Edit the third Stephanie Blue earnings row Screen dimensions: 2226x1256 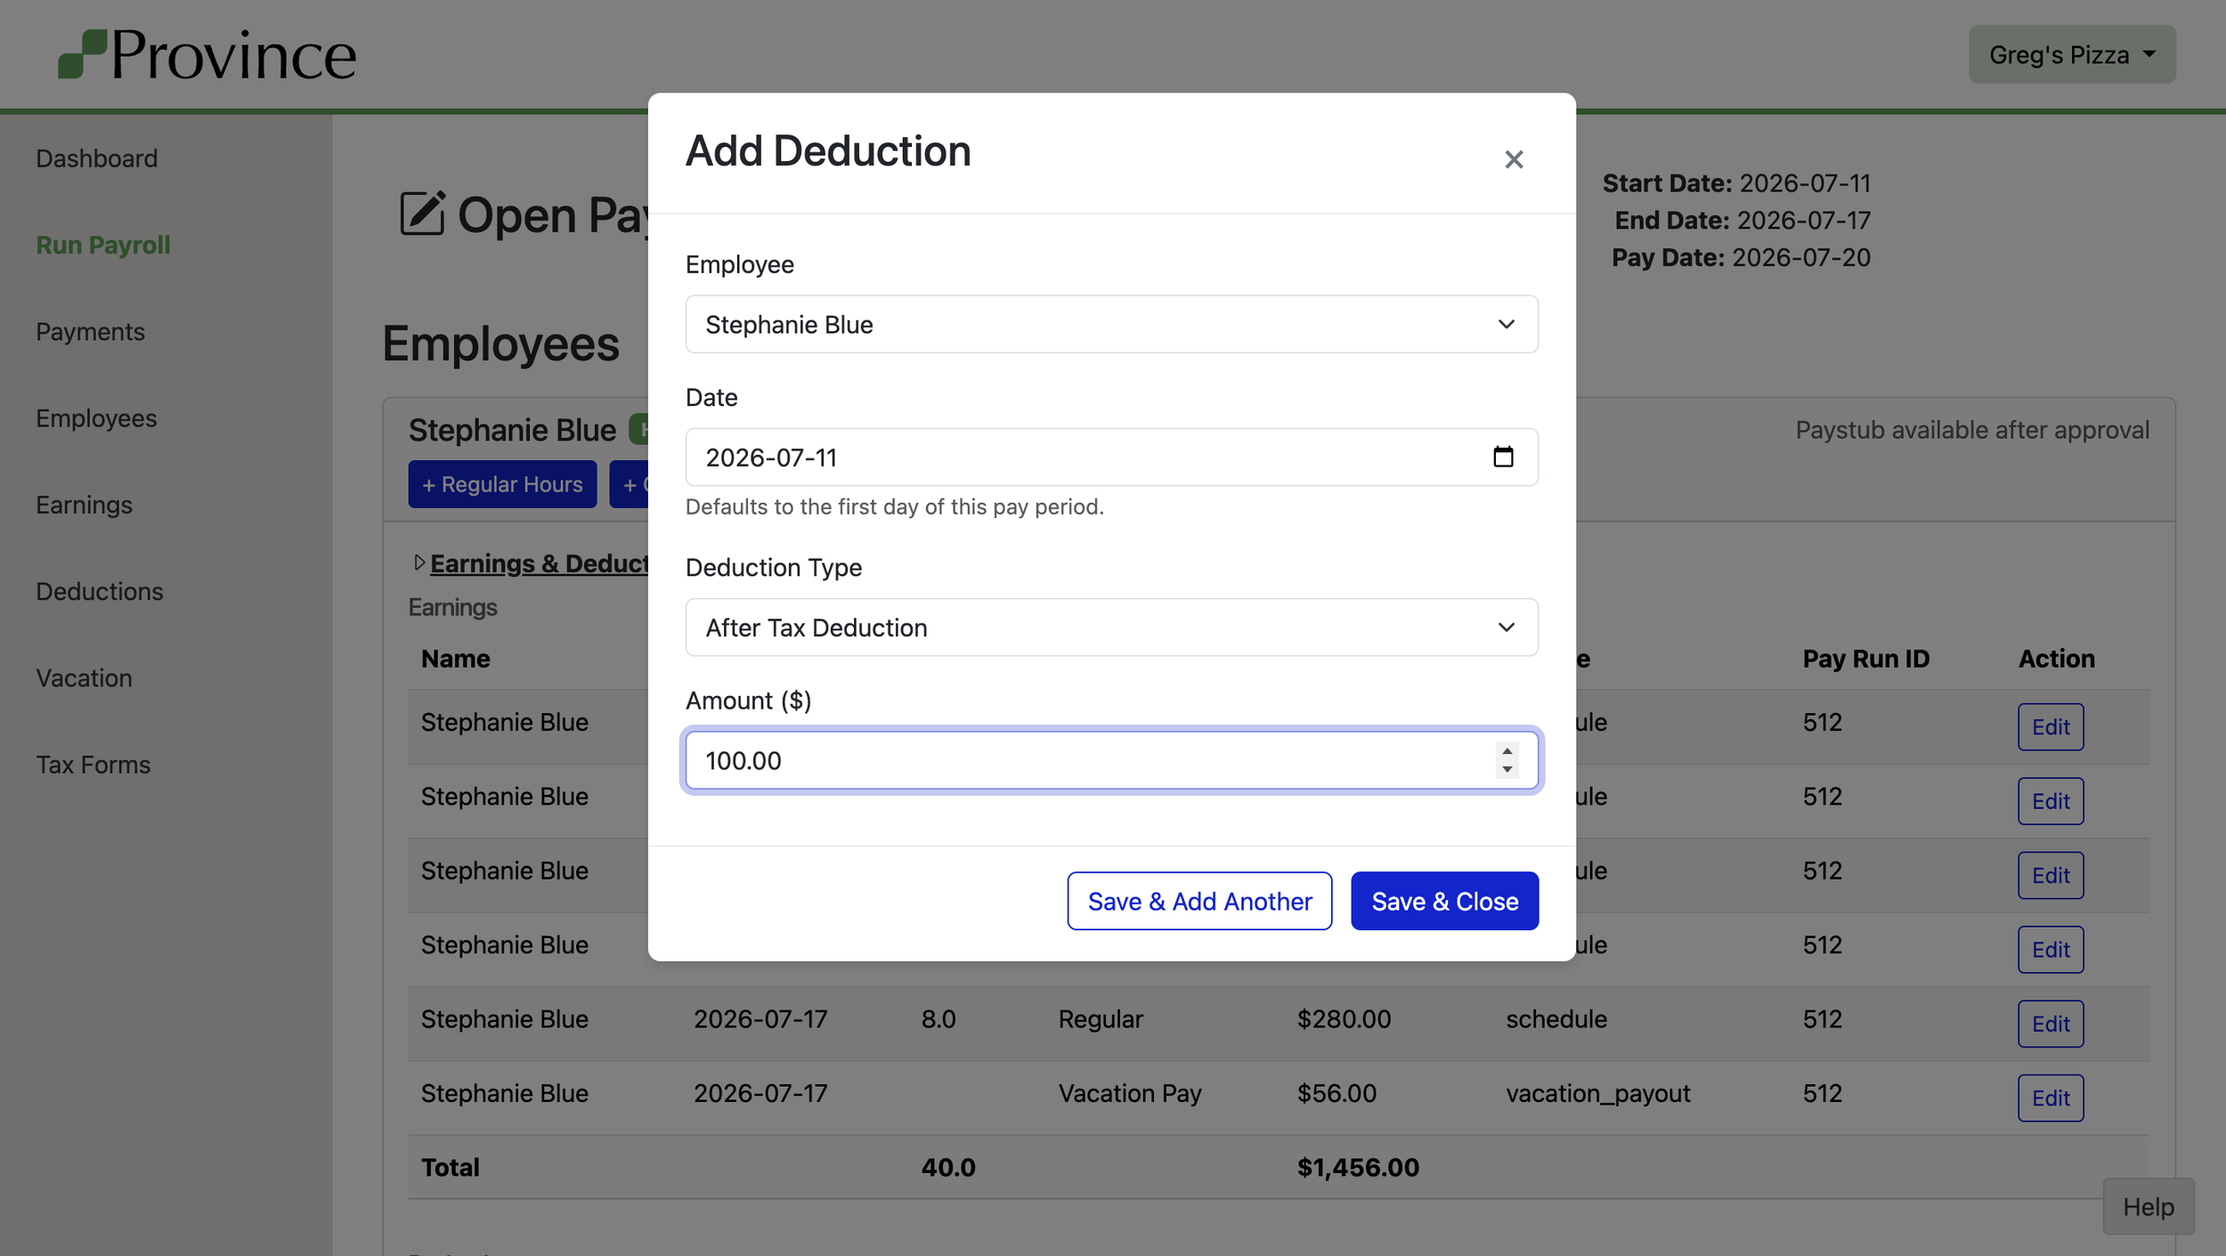(x=2051, y=875)
